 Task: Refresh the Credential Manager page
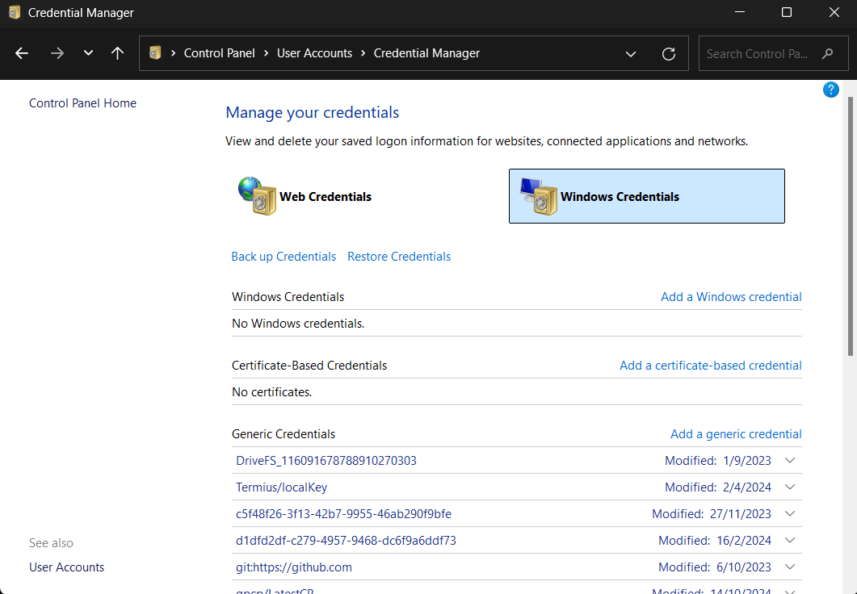(668, 53)
